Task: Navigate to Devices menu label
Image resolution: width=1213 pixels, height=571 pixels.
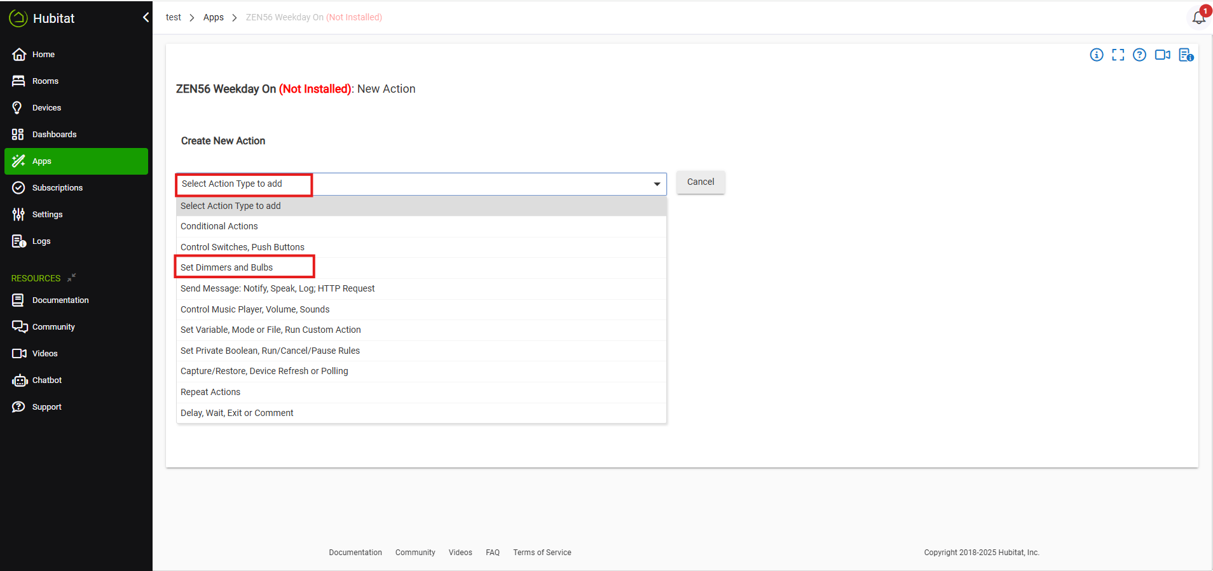Action: point(46,108)
